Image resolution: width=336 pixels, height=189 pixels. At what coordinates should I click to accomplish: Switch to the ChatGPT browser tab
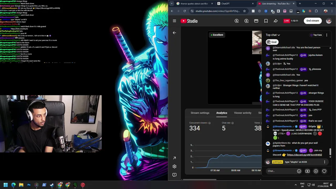click(235, 4)
